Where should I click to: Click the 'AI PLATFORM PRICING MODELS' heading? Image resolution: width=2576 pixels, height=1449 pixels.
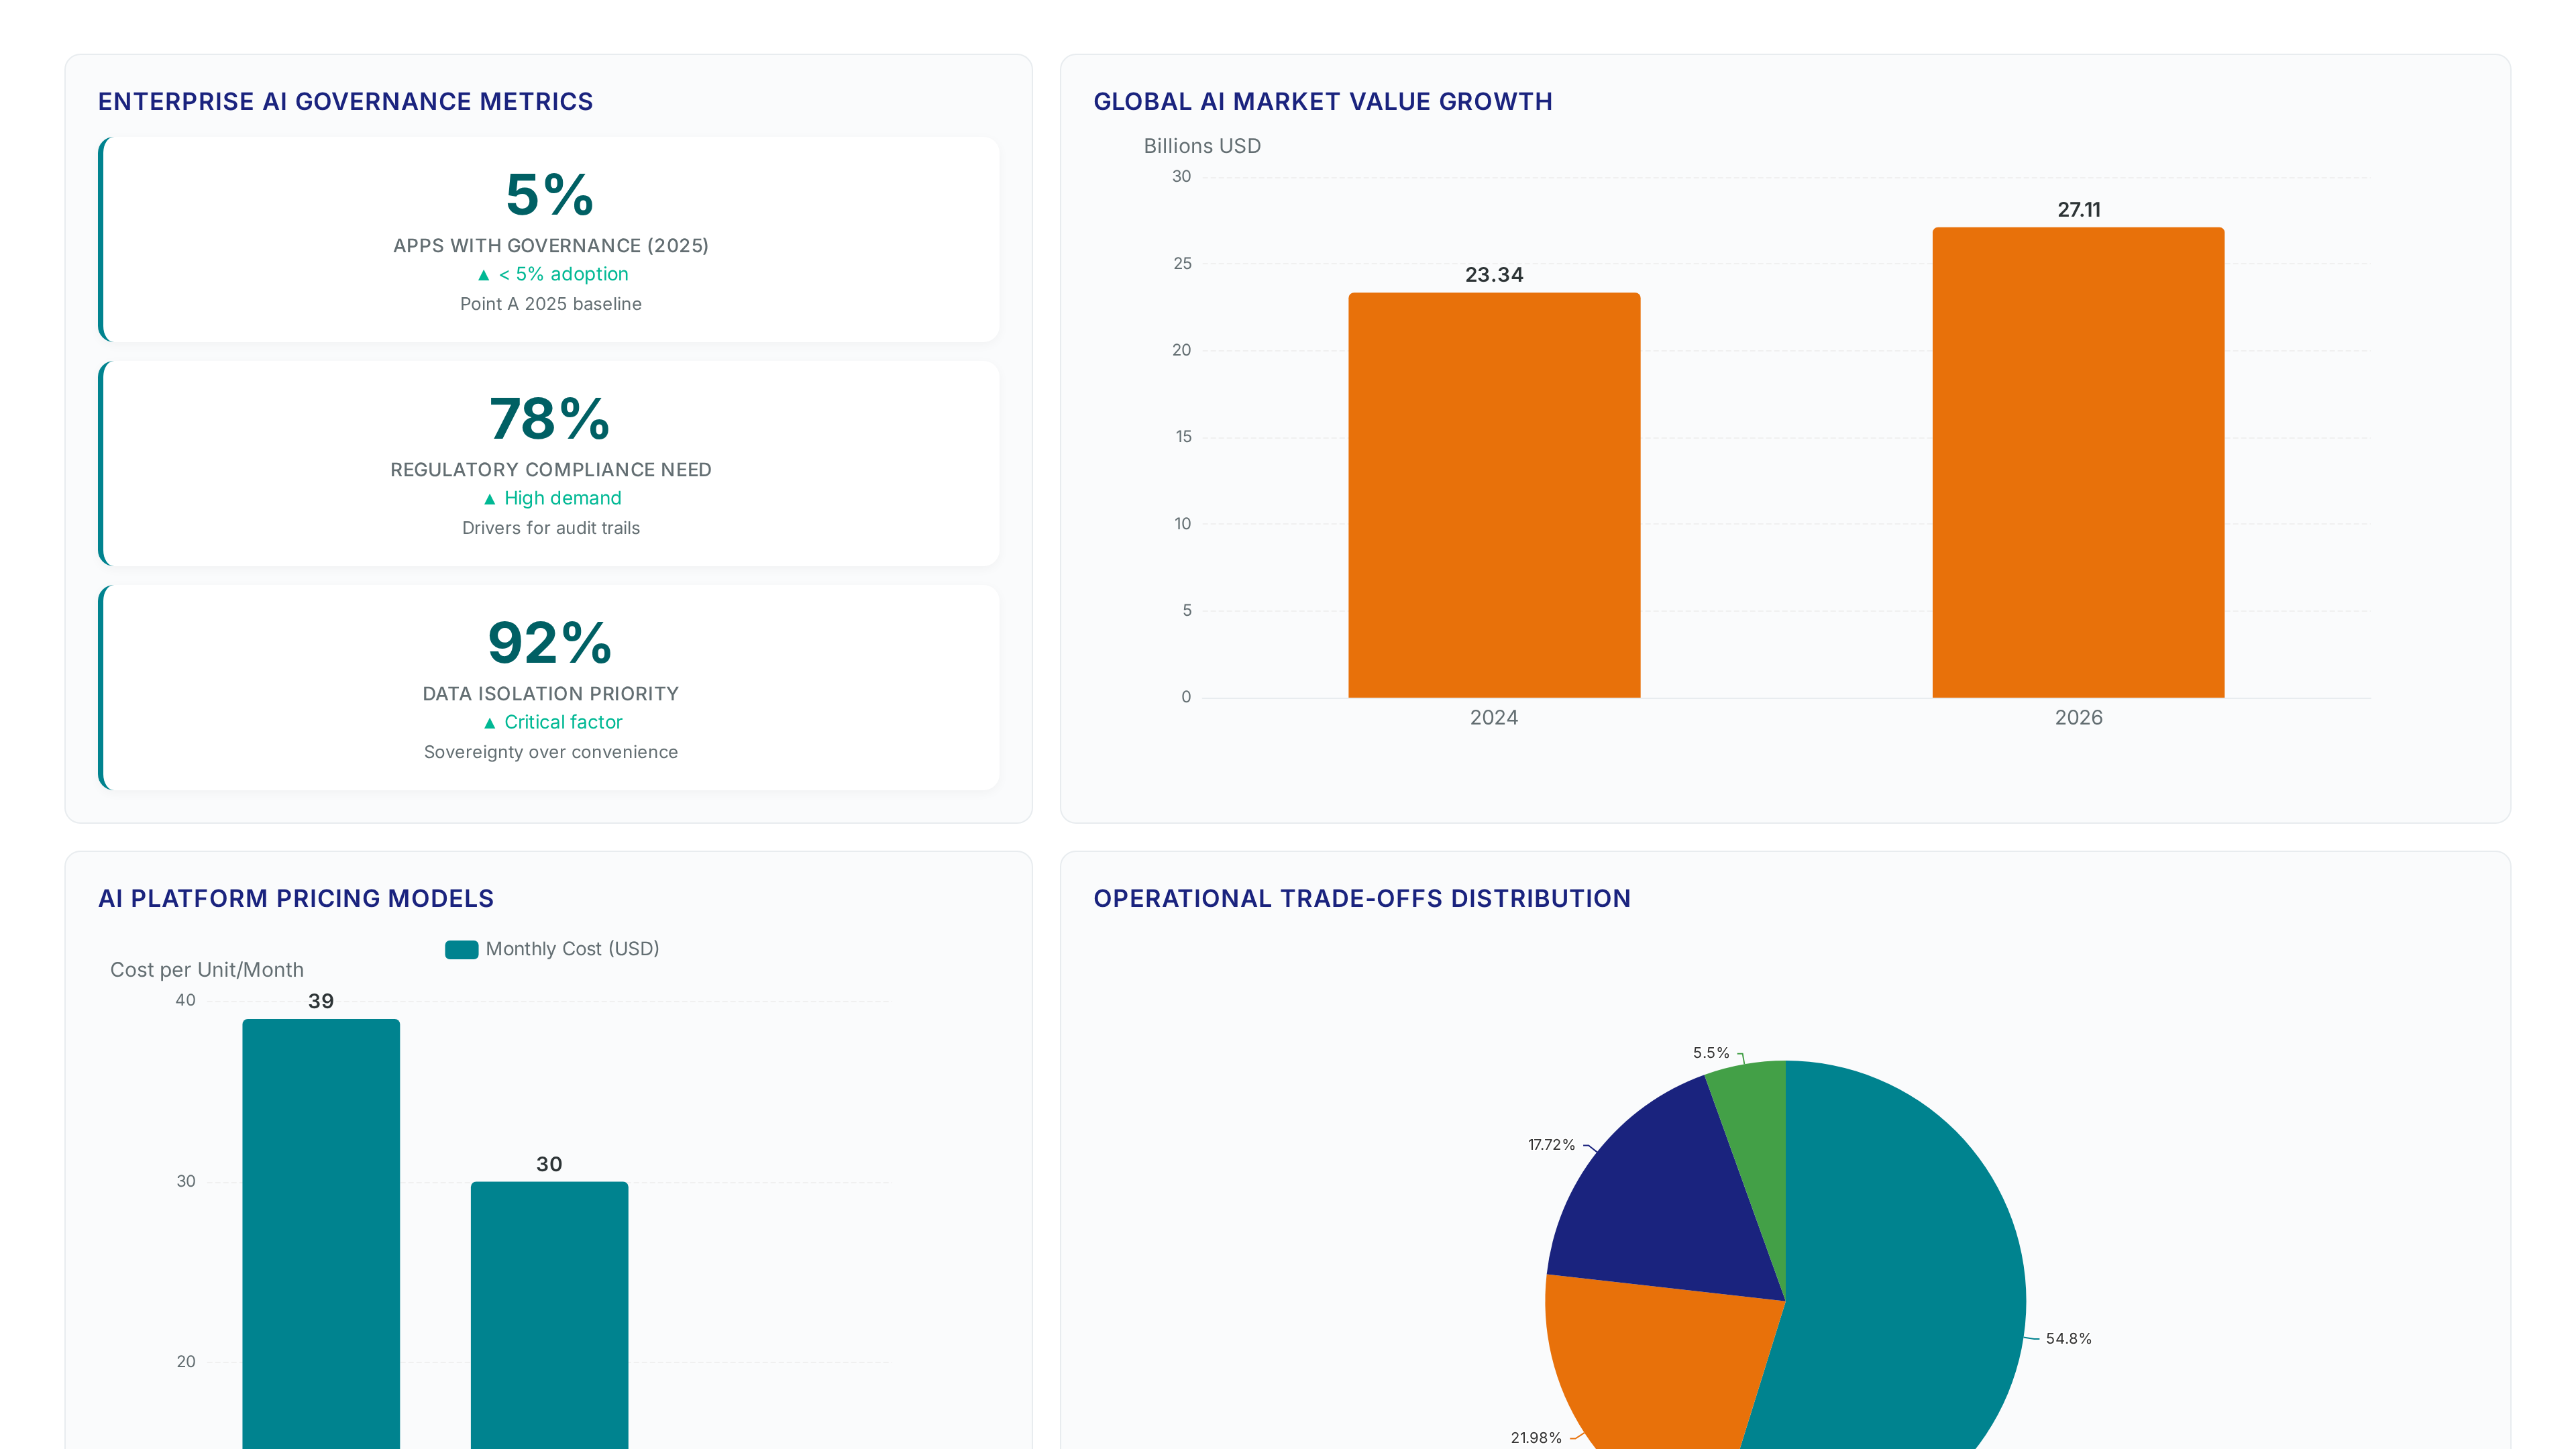click(296, 899)
